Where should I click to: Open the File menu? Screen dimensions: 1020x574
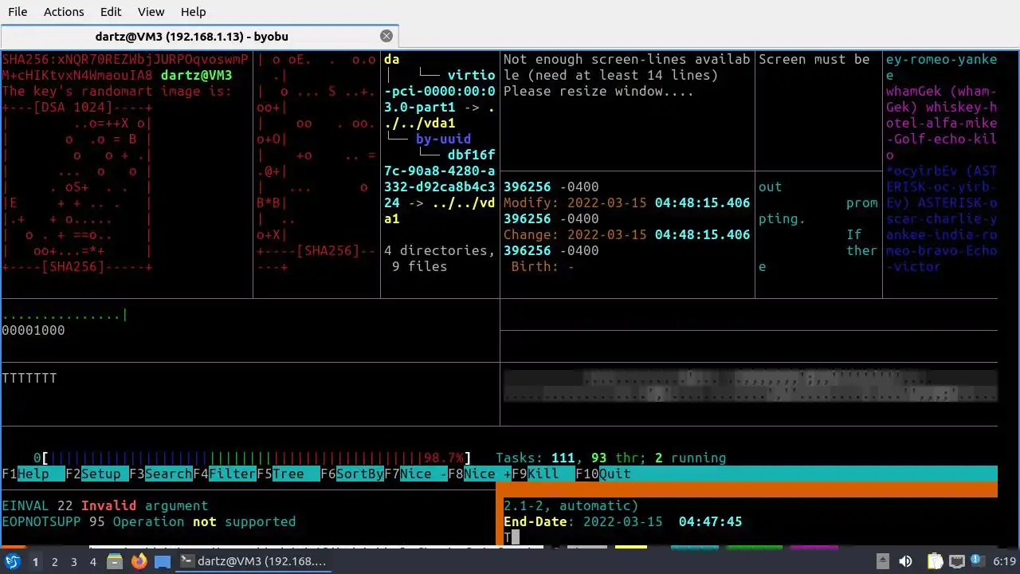[18, 12]
